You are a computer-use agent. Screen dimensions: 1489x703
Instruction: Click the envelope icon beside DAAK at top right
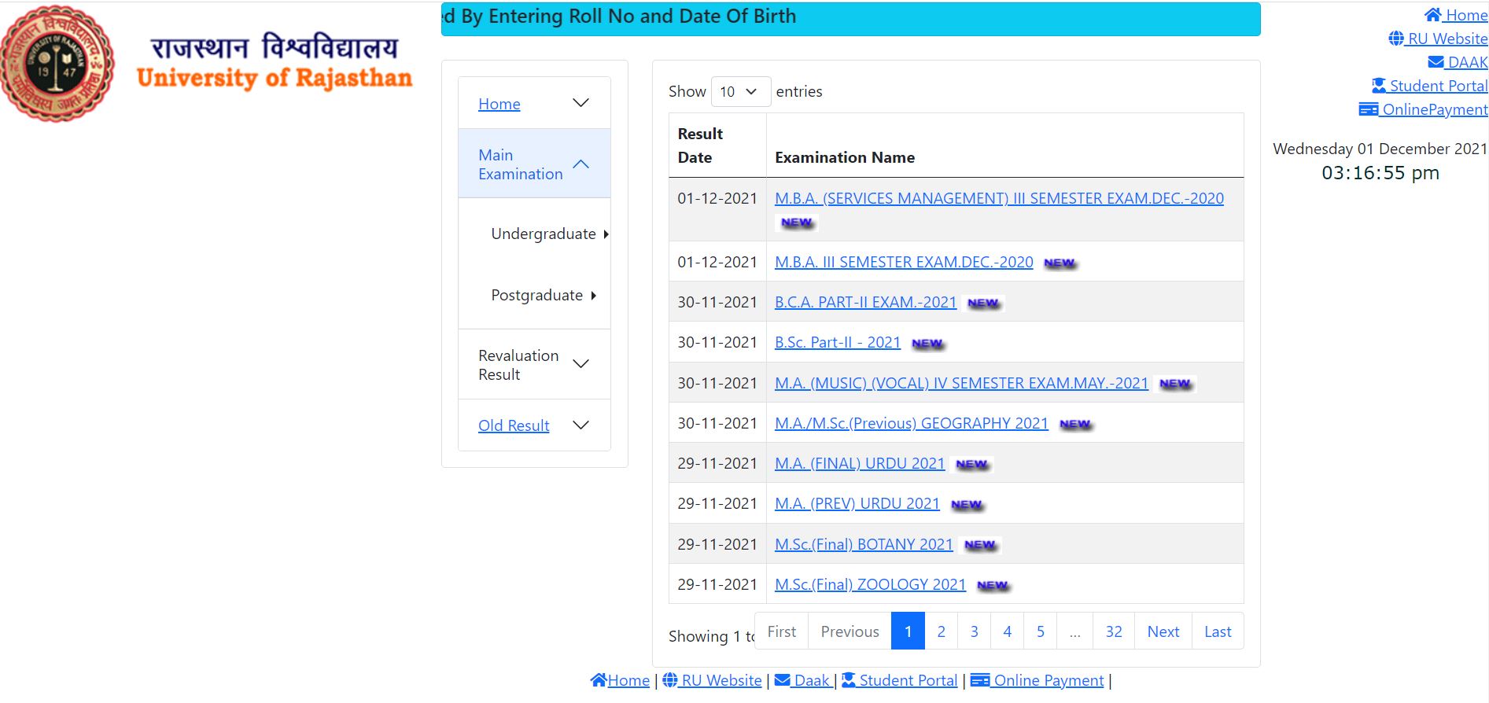click(x=1436, y=62)
